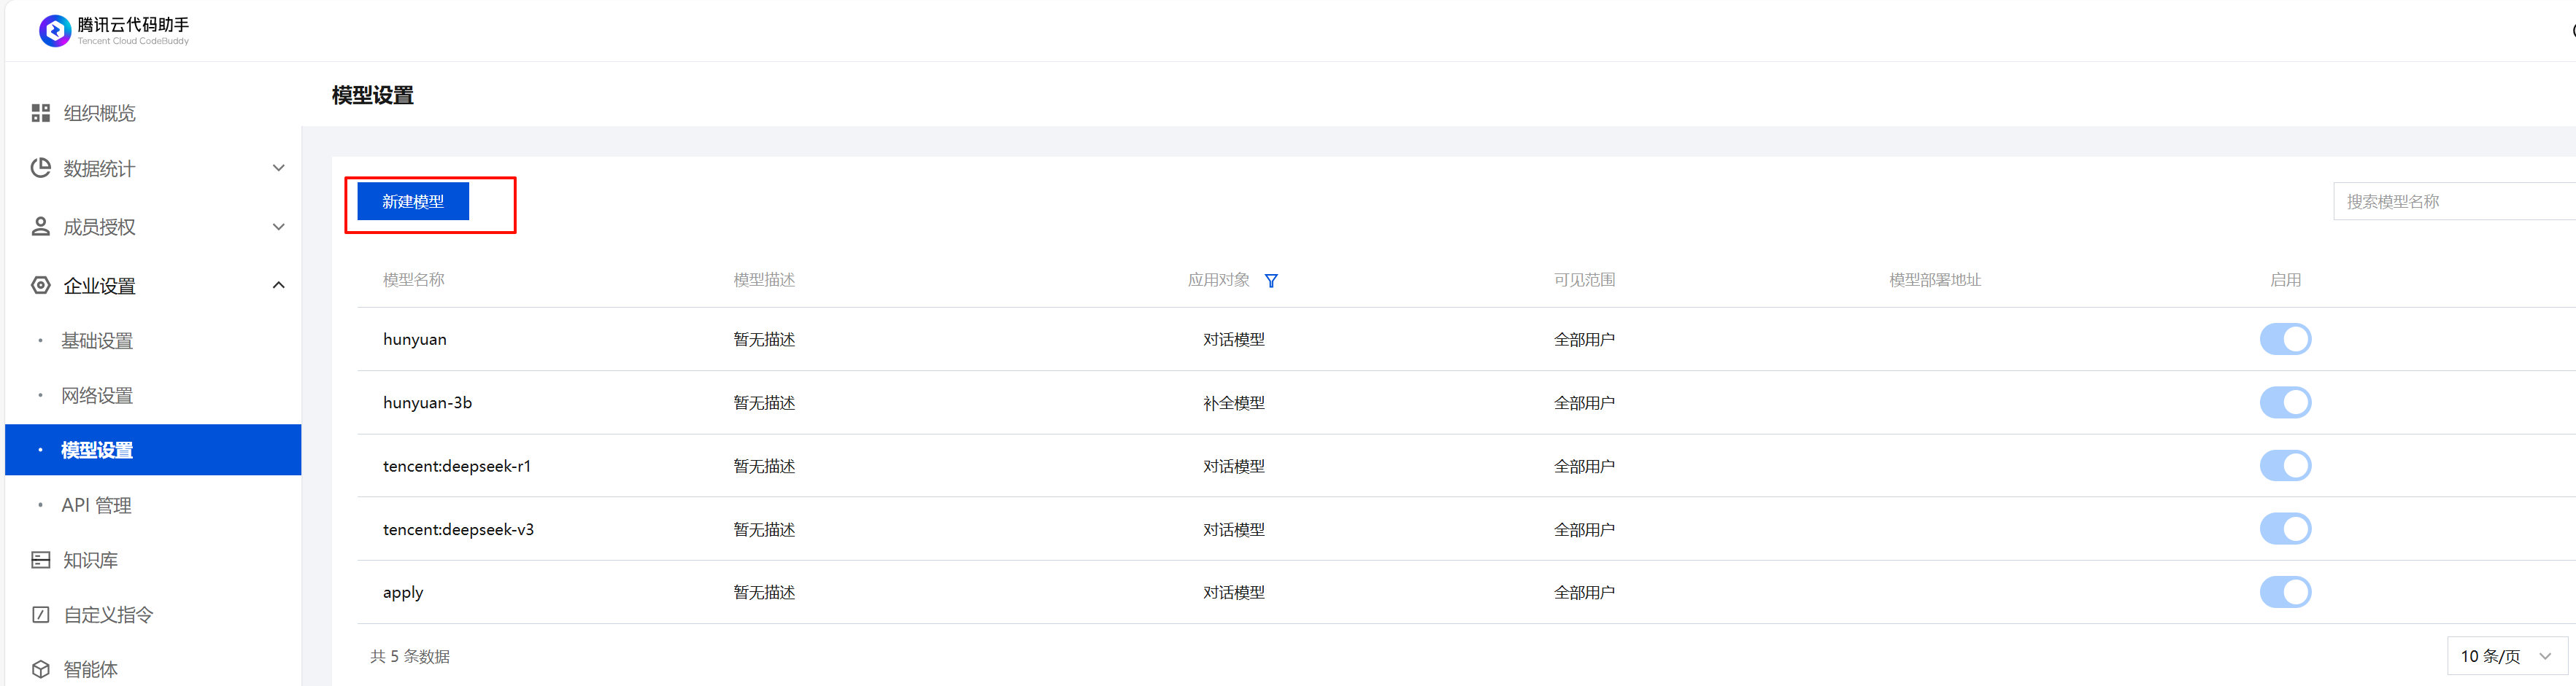Click the 成员授权 person icon
2576x686 pixels.
click(x=41, y=227)
